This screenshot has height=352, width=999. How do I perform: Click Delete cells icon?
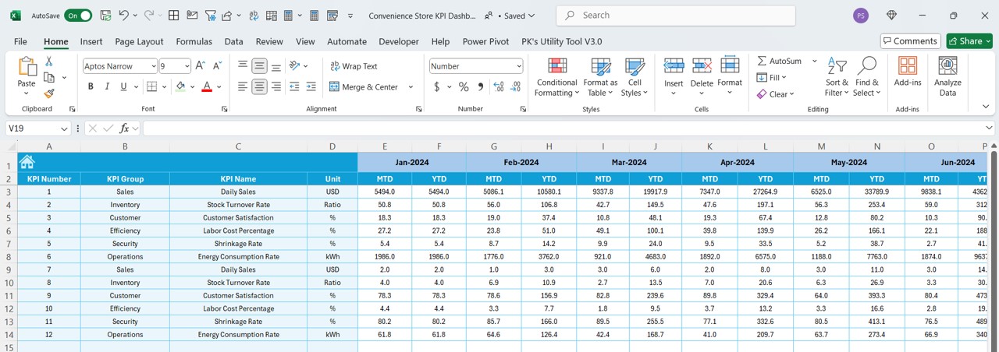coord(702,67)
